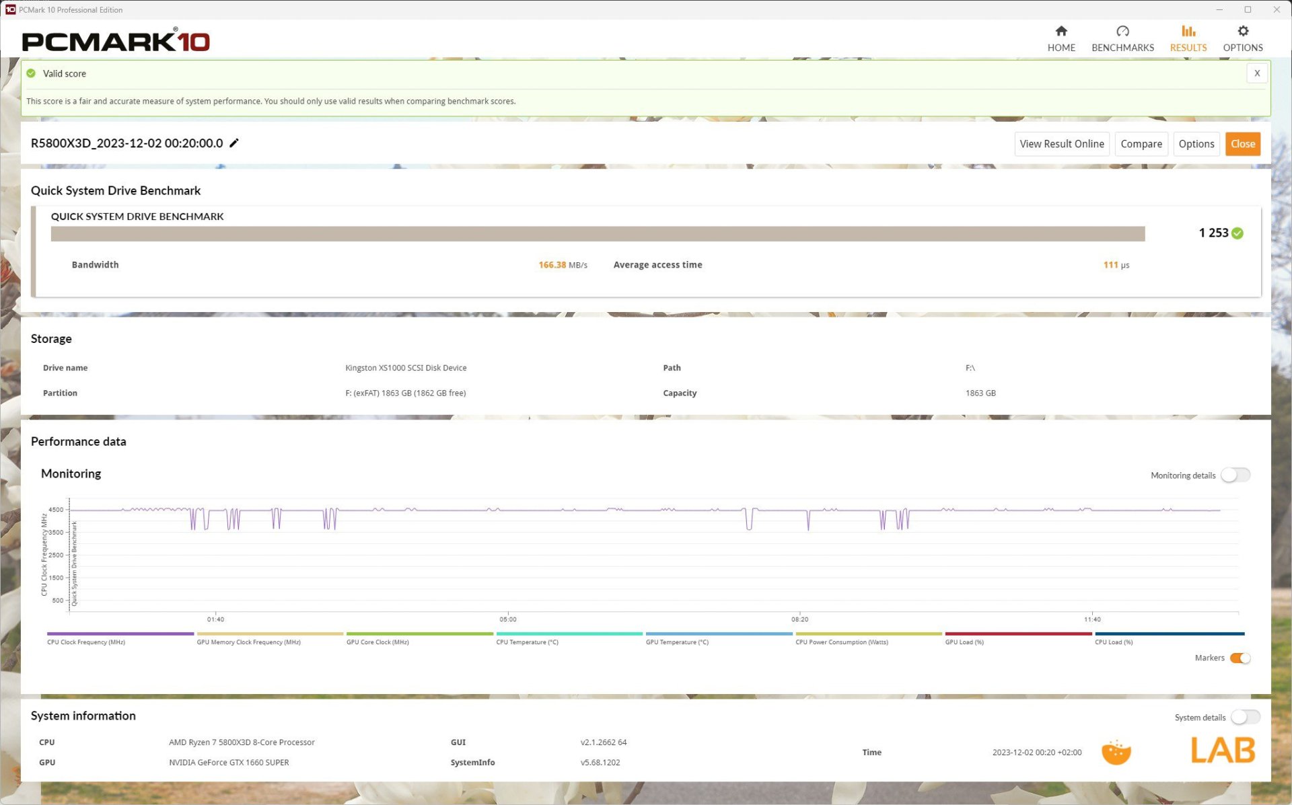Click the green valid score checkmark beside 1 253
Image resolution: width=1292 pixels, height=805 pixels.
pos(1237,233)
